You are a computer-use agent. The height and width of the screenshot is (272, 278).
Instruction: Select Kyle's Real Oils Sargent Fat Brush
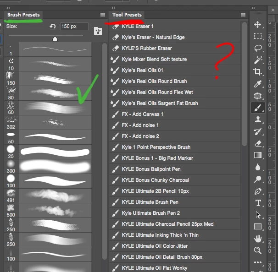tap(175, 103)
